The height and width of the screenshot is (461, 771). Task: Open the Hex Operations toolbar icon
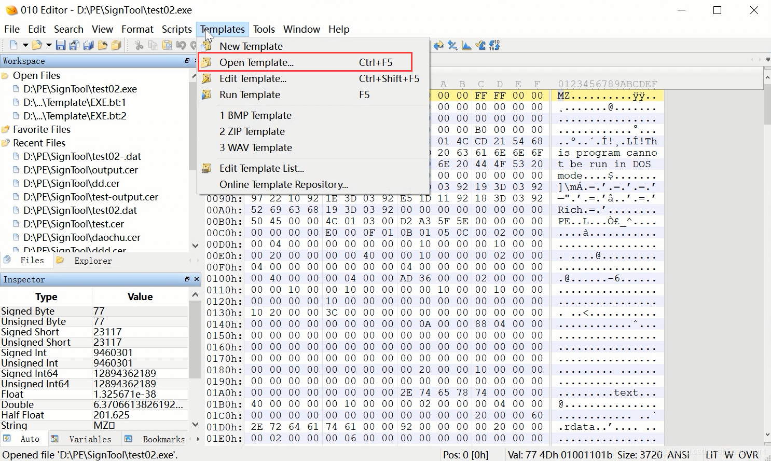tap(452, 45)
